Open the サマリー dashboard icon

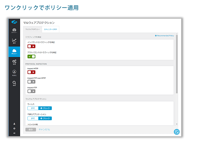click(x=14, y=30)
